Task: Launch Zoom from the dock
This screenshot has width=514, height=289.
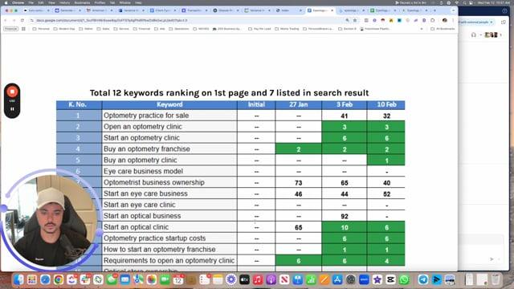Action: tap(364, 279)
